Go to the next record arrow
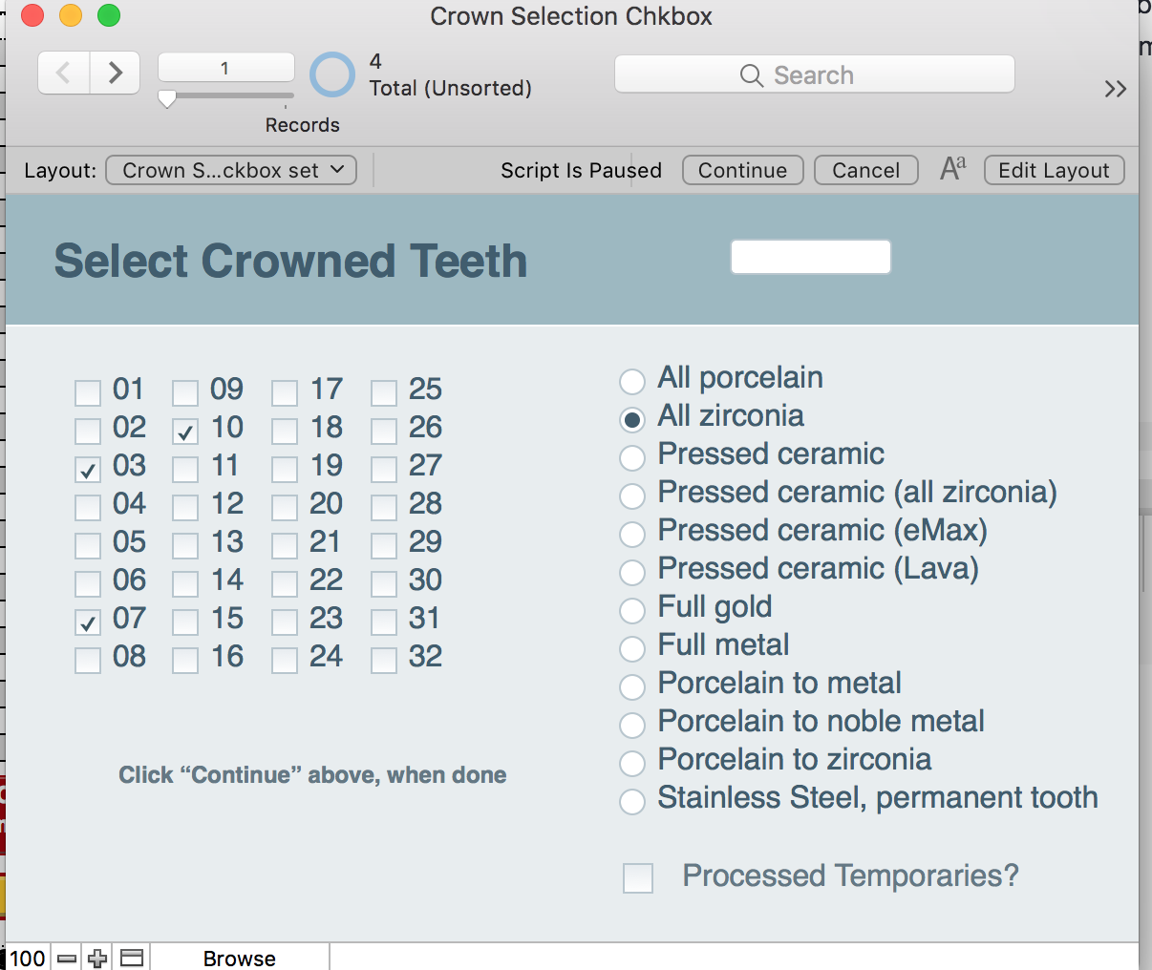This screenshot has height=970, width=1152. tap(116, 73)
